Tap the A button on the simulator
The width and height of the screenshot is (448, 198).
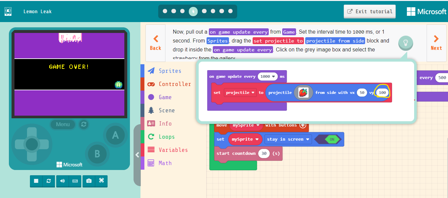click(x=115, y=135)
